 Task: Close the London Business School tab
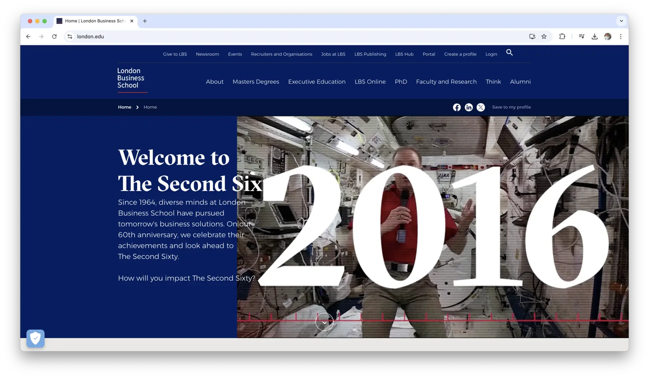coord(132,21)
